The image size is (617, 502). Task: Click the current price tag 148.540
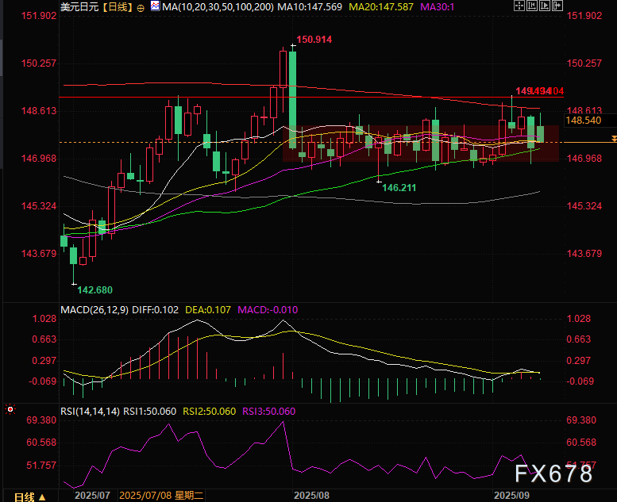[583, 121]
